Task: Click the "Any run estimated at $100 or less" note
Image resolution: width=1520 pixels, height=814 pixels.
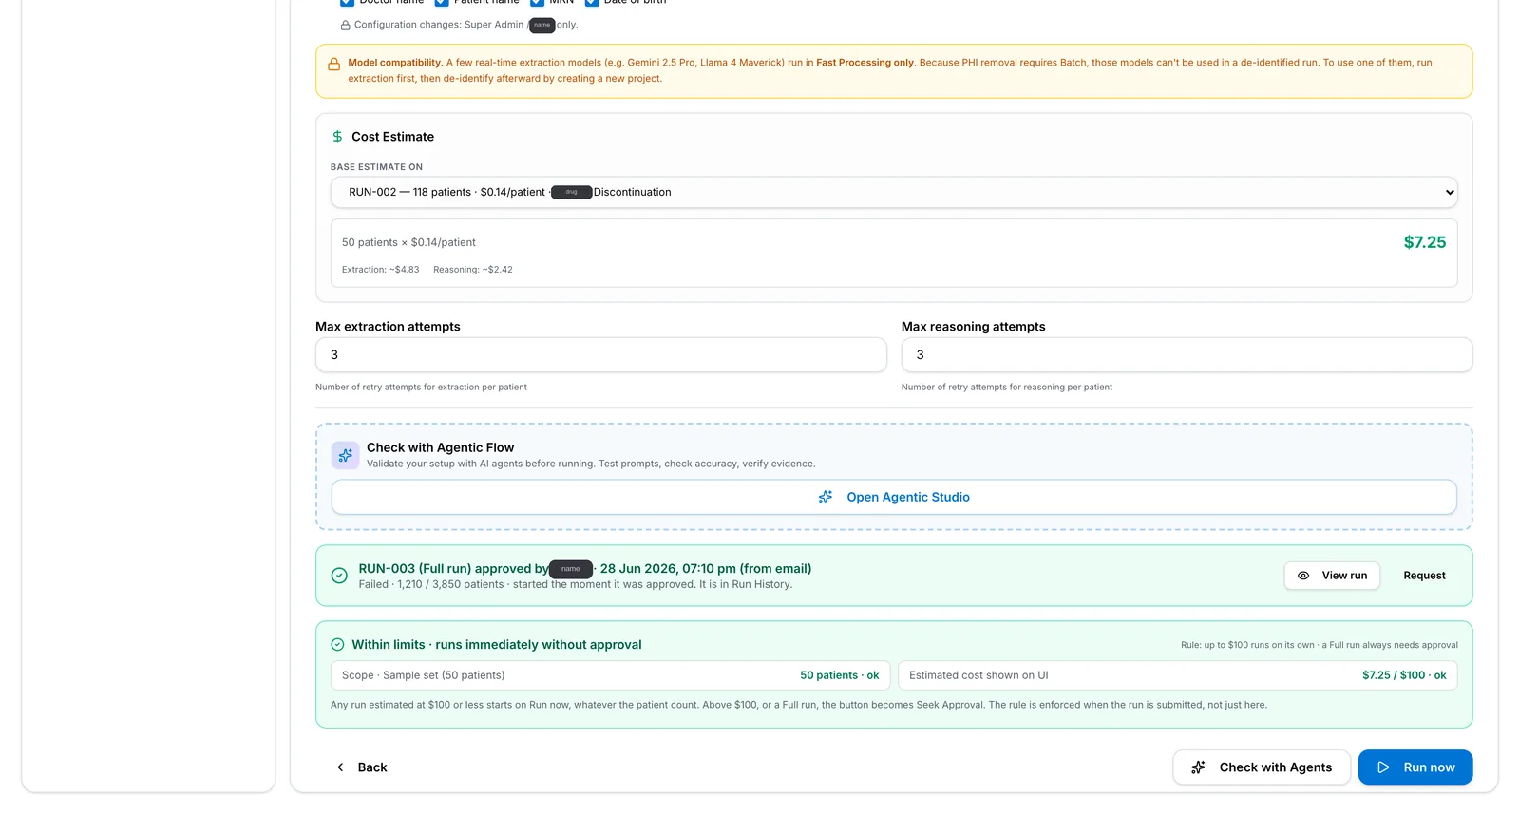Action: click(x=799, y=705)
